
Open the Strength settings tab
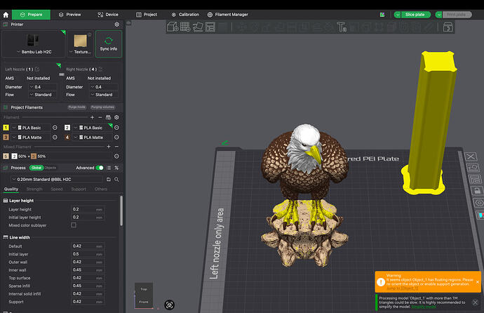pyautogui.click(x=34, y=189)
